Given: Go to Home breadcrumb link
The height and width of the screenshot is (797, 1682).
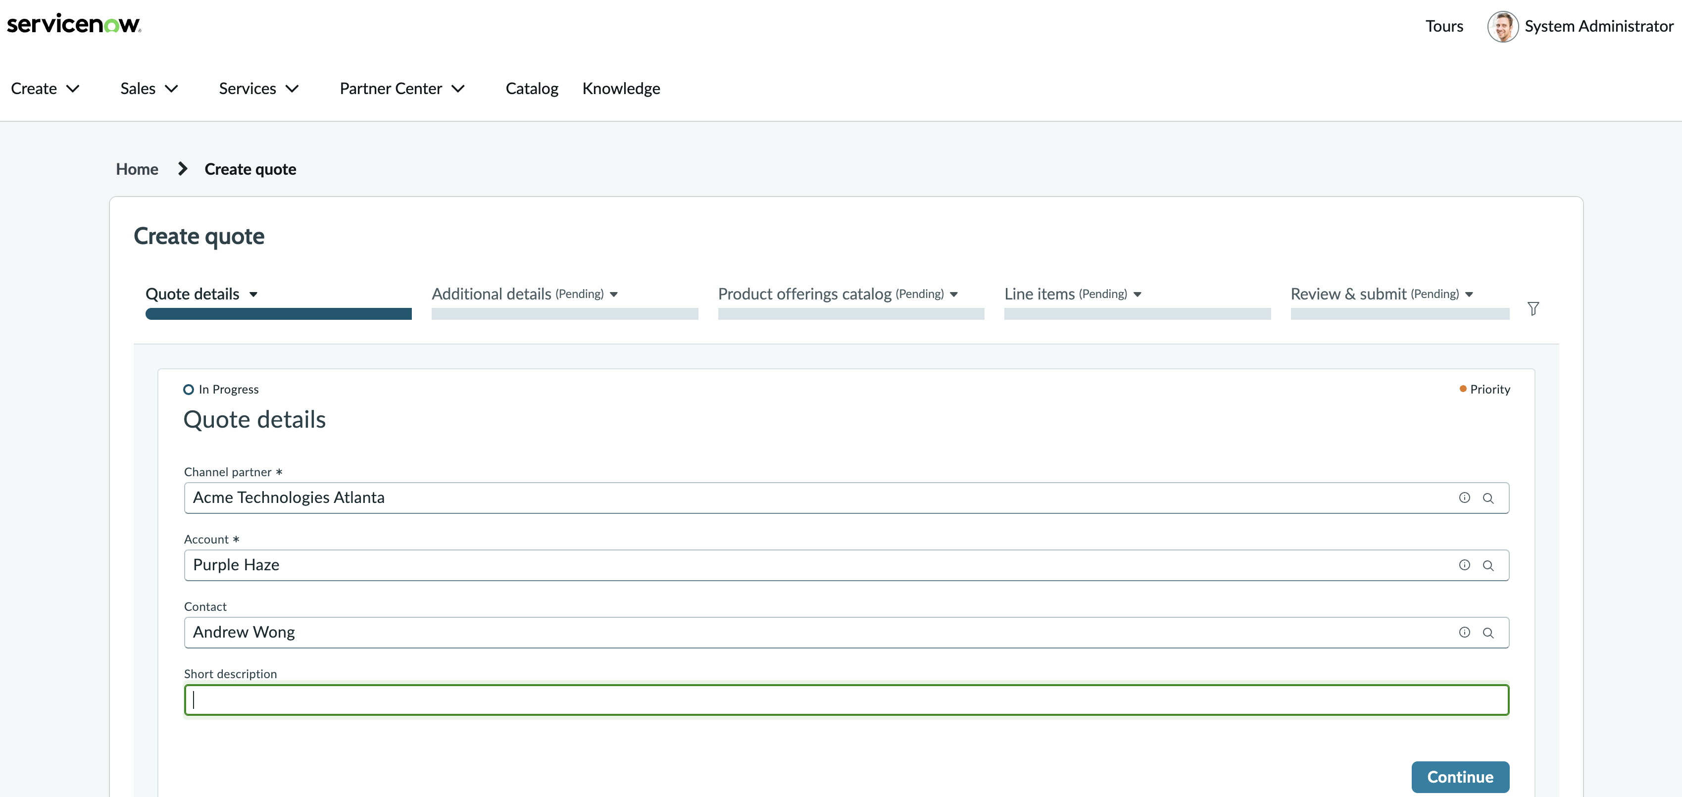Looking at the screenshot, I should tap(137, 169).
